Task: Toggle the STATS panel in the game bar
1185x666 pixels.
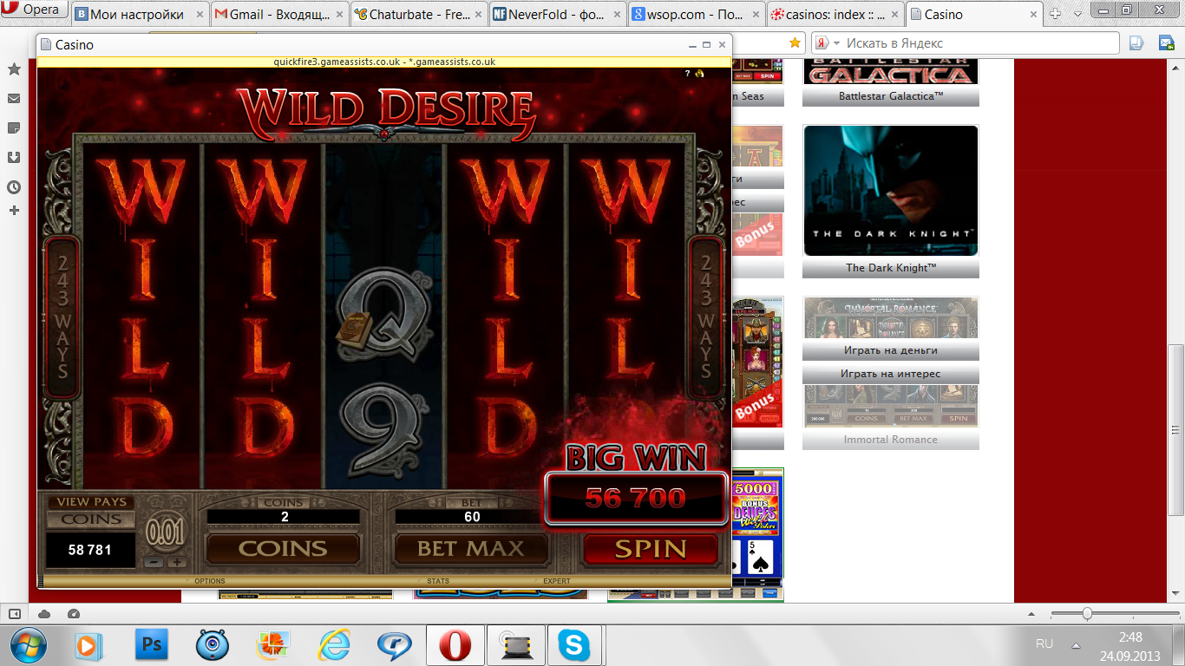Action: coord(438,581)
